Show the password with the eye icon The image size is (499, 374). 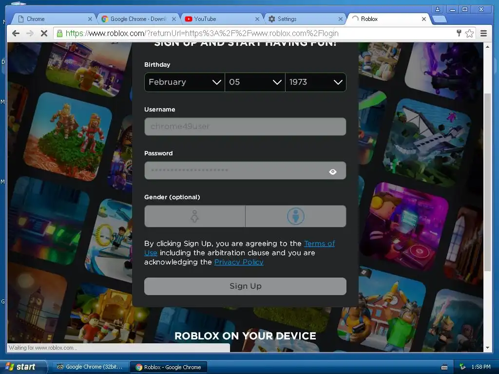click(332, 172)
